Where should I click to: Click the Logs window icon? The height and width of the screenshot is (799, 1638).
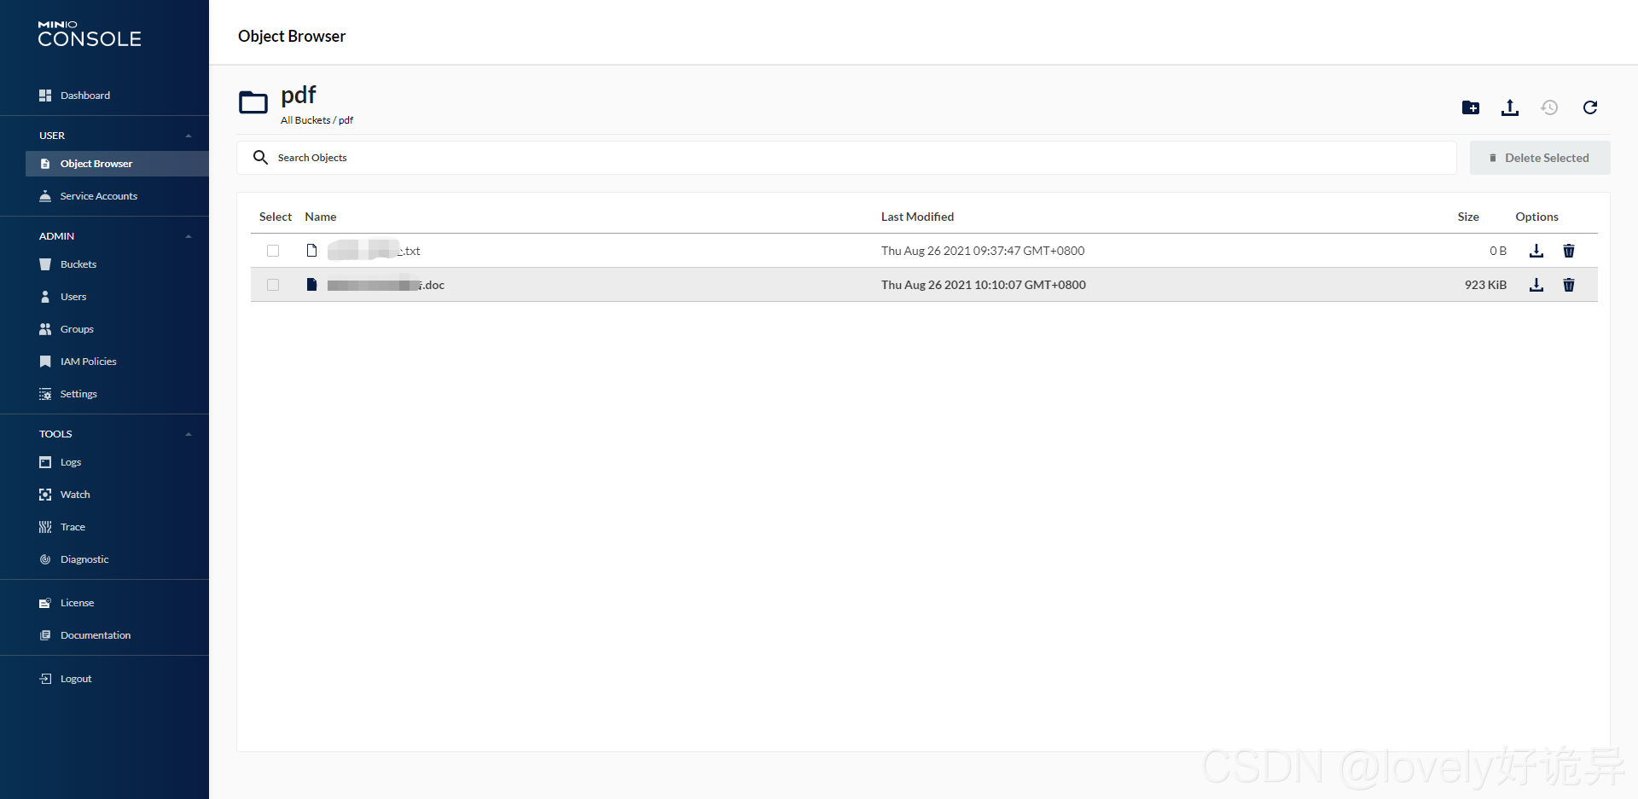pyautogui.click(x=45, y=462)
